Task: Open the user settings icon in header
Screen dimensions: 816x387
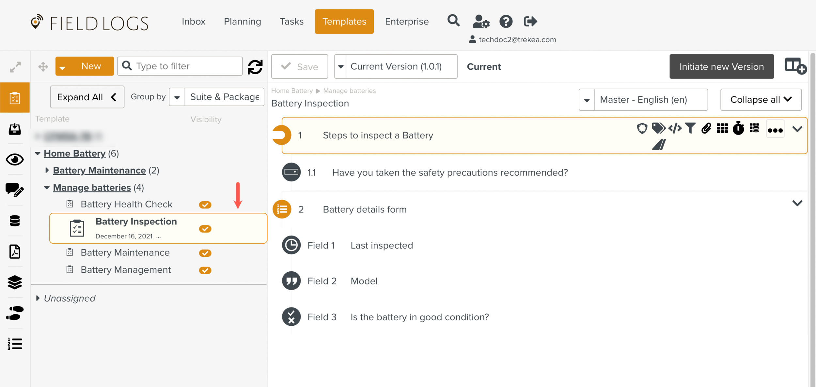Action: coord(481,22)
